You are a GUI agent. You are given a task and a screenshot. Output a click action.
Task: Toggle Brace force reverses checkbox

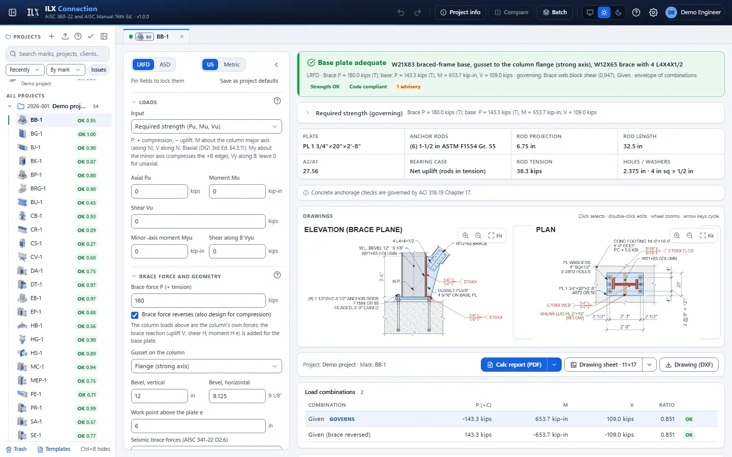(x=135, y=315)
